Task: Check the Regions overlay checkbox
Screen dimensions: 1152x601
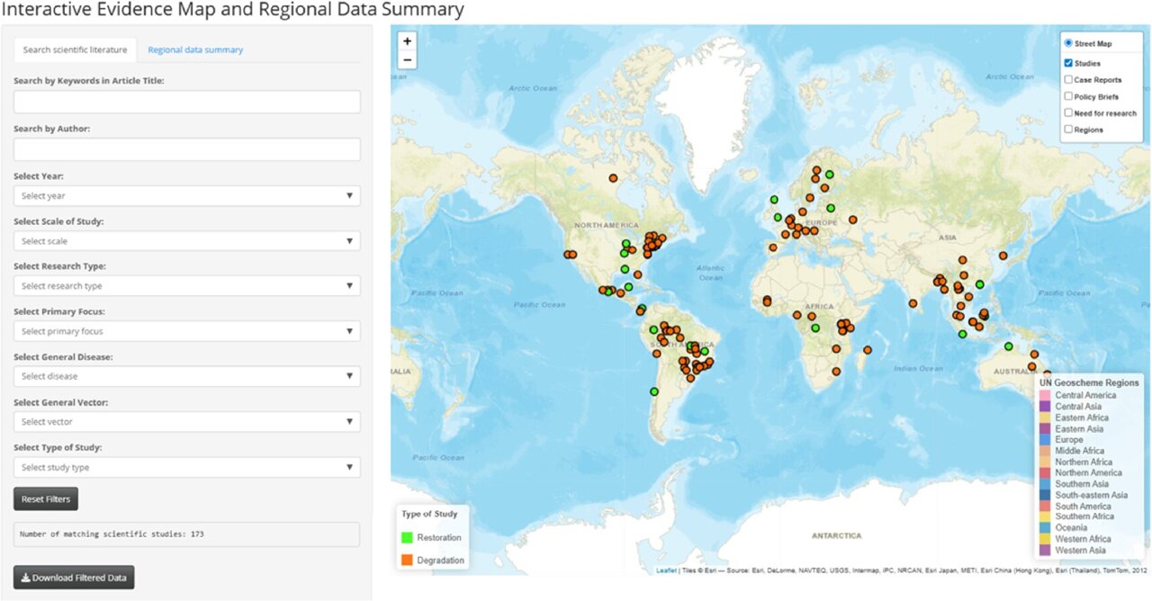Action: (x=1068, y=129)
